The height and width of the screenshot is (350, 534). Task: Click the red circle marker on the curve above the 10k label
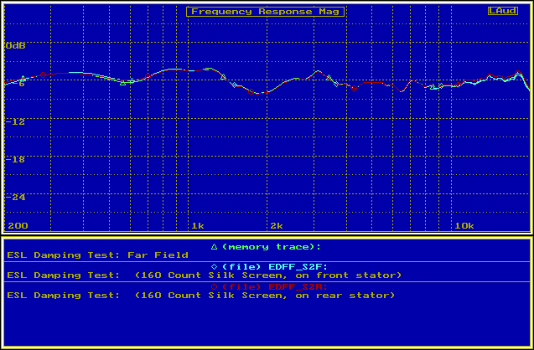click(458, 85)
